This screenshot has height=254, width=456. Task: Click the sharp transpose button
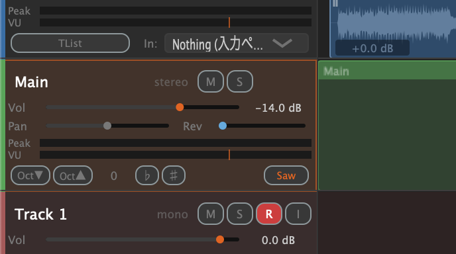tap(174, 175)
